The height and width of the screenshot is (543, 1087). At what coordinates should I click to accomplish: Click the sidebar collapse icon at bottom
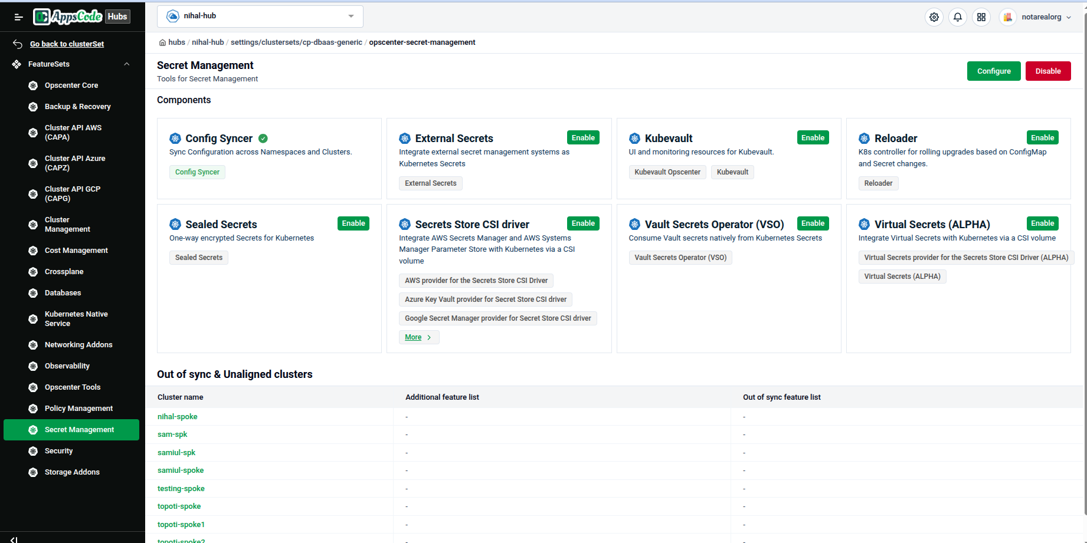coord(14,539)
